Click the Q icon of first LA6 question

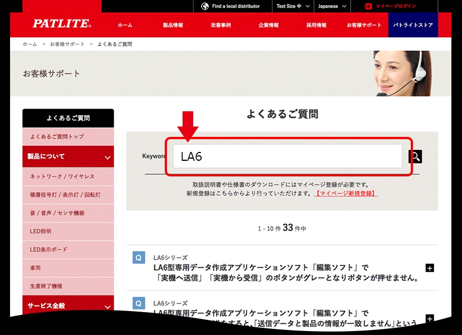(139, 258)
